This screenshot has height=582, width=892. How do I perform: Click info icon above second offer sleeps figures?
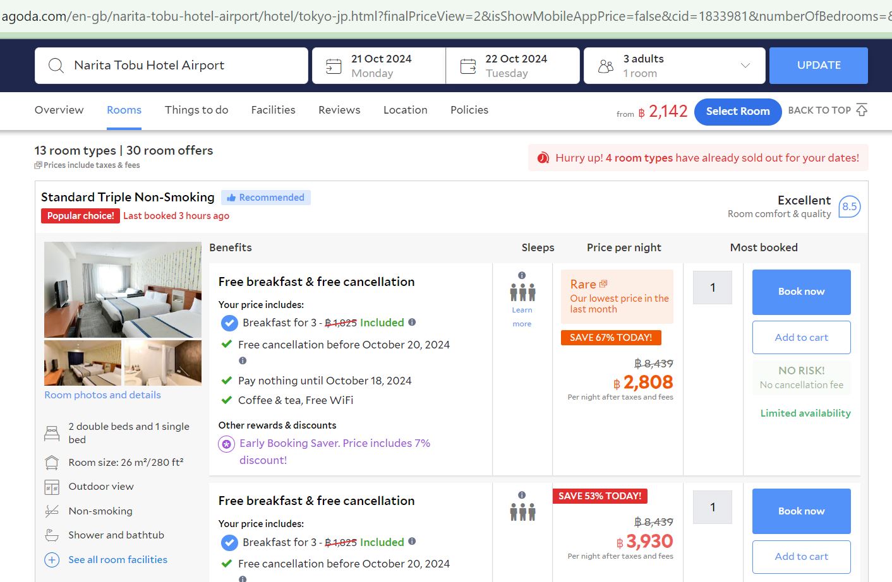click(x=522, y=495)
